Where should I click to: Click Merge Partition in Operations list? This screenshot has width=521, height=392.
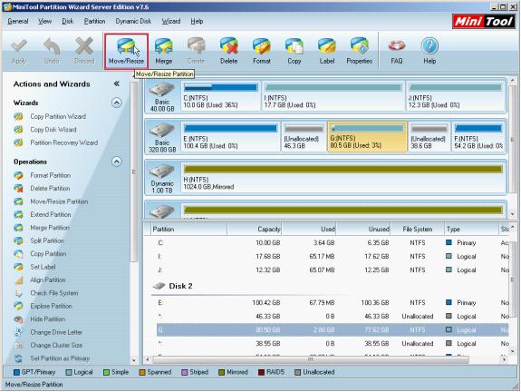click(x=50, y=228)
